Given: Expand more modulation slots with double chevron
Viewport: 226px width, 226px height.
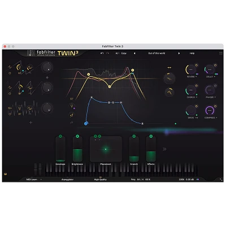Looking at the screenshot, I should pyautogui.click(x=164, y=149).
